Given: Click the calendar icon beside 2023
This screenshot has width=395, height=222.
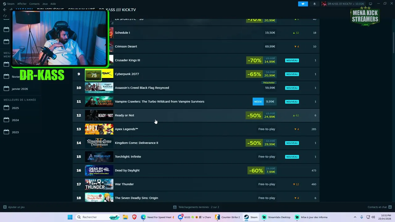Looking at the screenshot, I should 6,132.
